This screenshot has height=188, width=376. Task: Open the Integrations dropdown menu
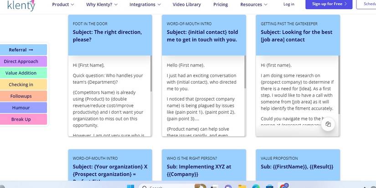pos(145,5)
